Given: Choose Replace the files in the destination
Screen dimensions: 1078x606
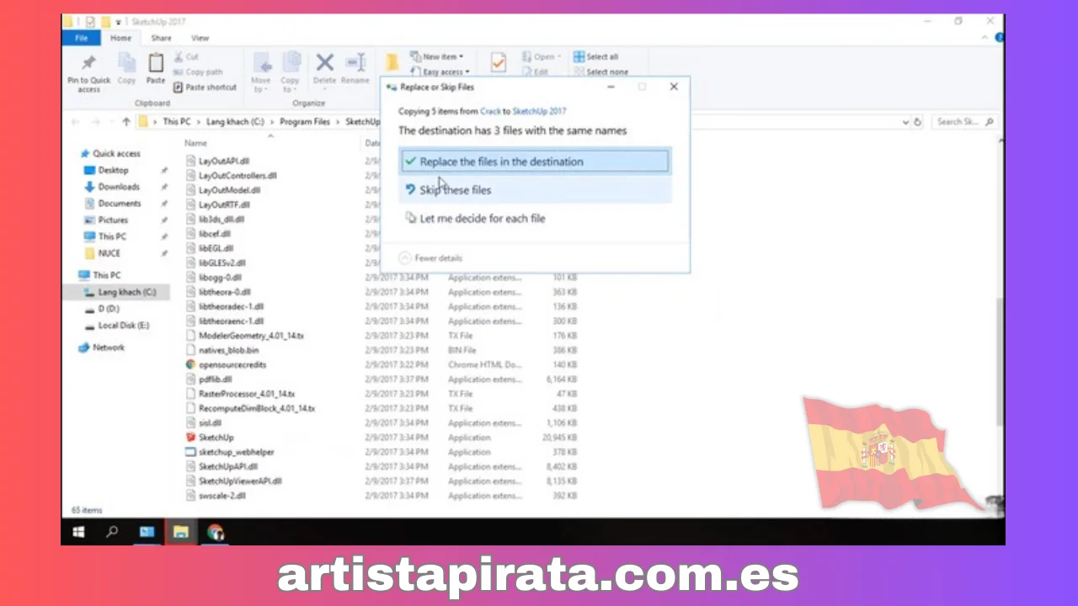Looking at the screenshot, I should 535,162.
